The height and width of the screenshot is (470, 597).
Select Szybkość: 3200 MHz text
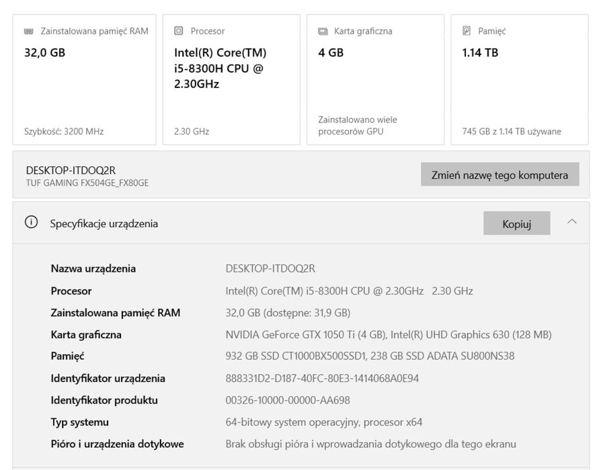pos(64,131)
